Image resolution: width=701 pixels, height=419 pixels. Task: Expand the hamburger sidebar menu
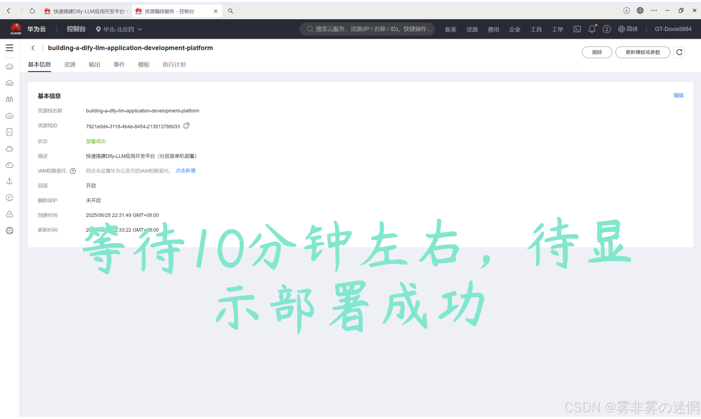pos(9,48)
